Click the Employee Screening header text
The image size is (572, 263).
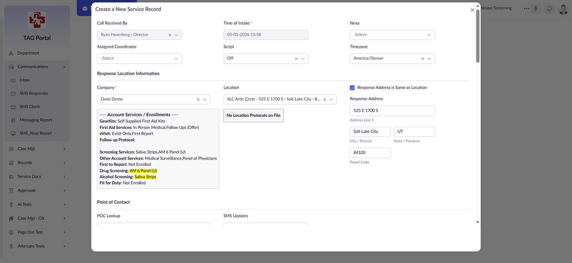coord(496,8)
